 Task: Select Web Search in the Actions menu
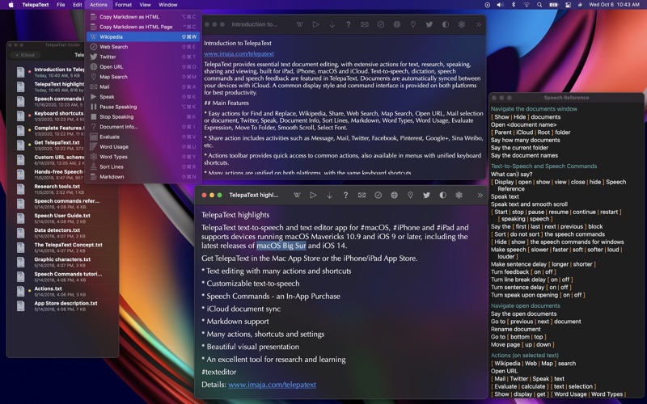[143, 47]
